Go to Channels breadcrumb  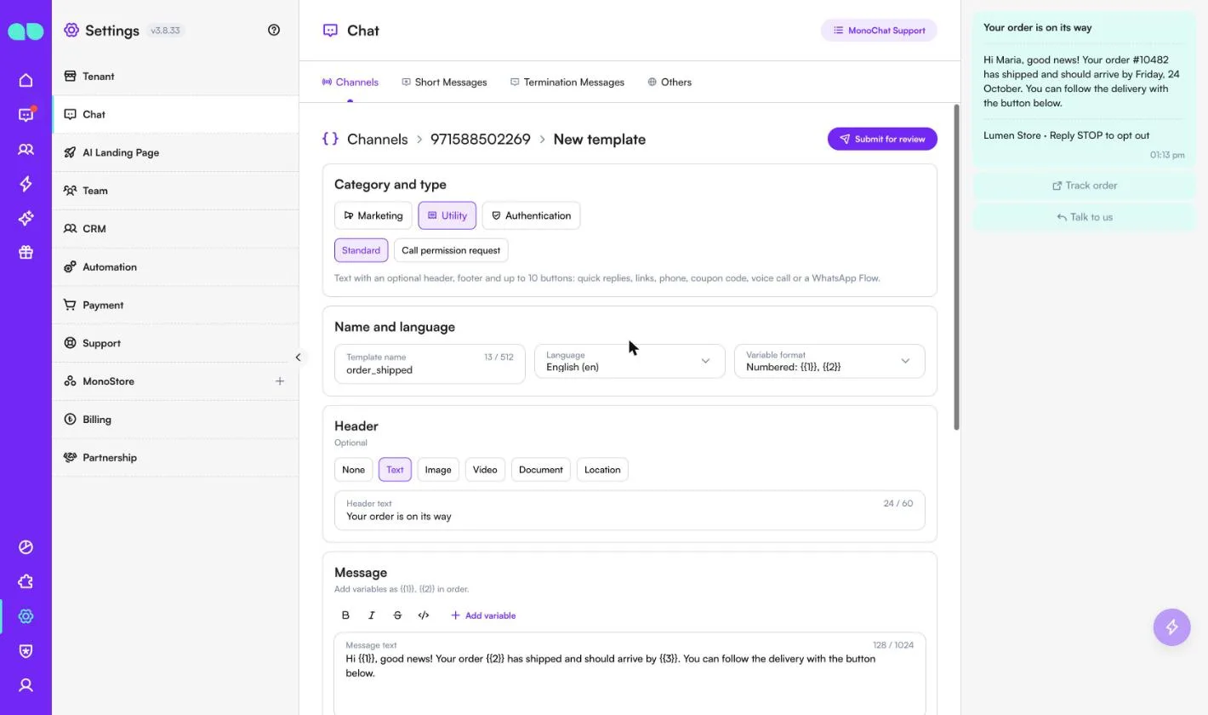tap(378, 140)
